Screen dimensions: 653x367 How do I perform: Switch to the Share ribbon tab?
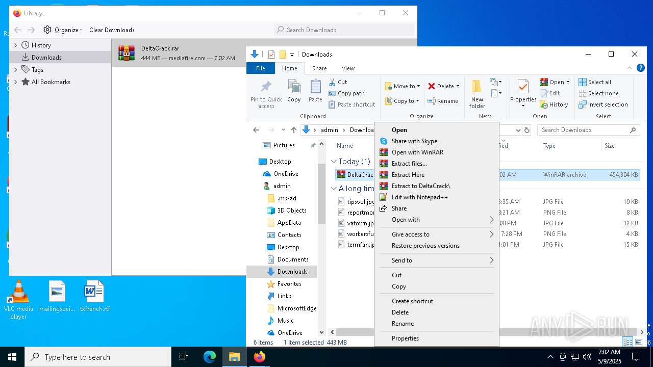[x=319, y=68]
